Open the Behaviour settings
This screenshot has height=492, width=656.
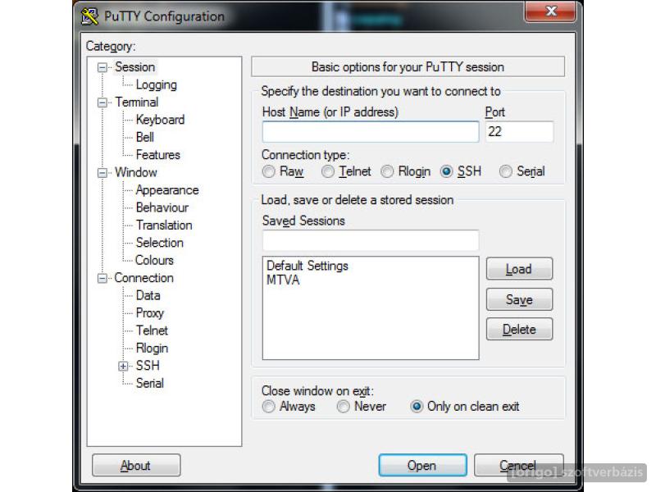pos(162,207)
